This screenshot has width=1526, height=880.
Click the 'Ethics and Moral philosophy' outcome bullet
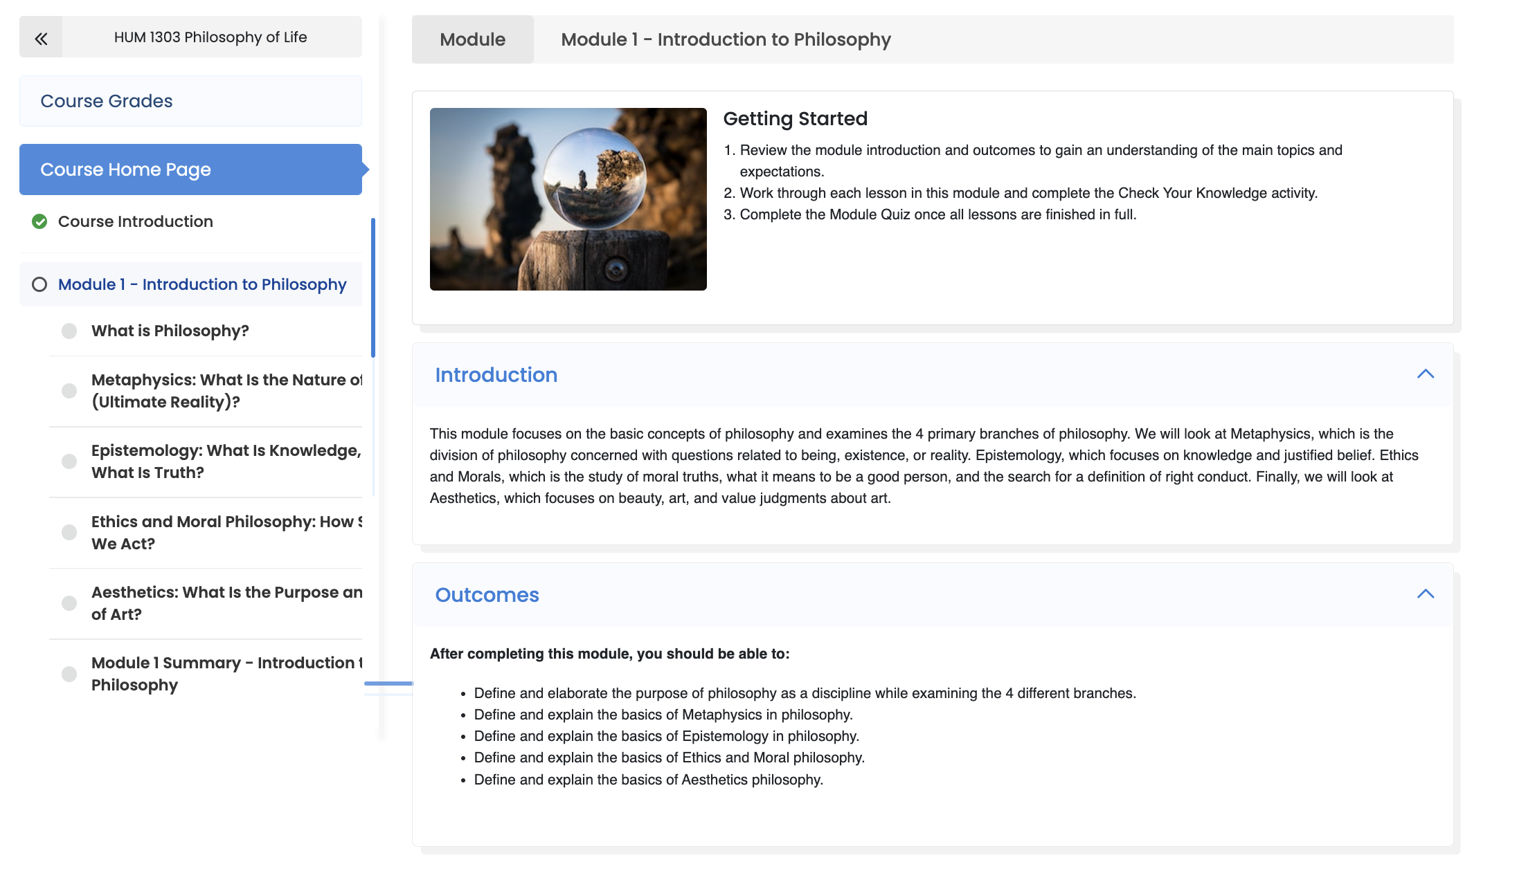[x=670, y=758]
